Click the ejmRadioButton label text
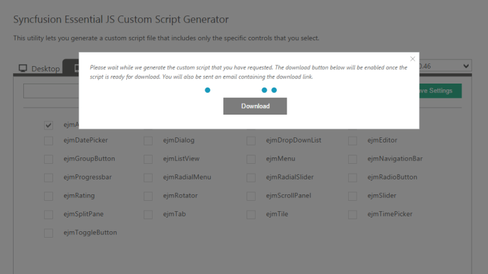Image resolution: width=488 pixels, height=274 pixels. [x=392, y=177]
